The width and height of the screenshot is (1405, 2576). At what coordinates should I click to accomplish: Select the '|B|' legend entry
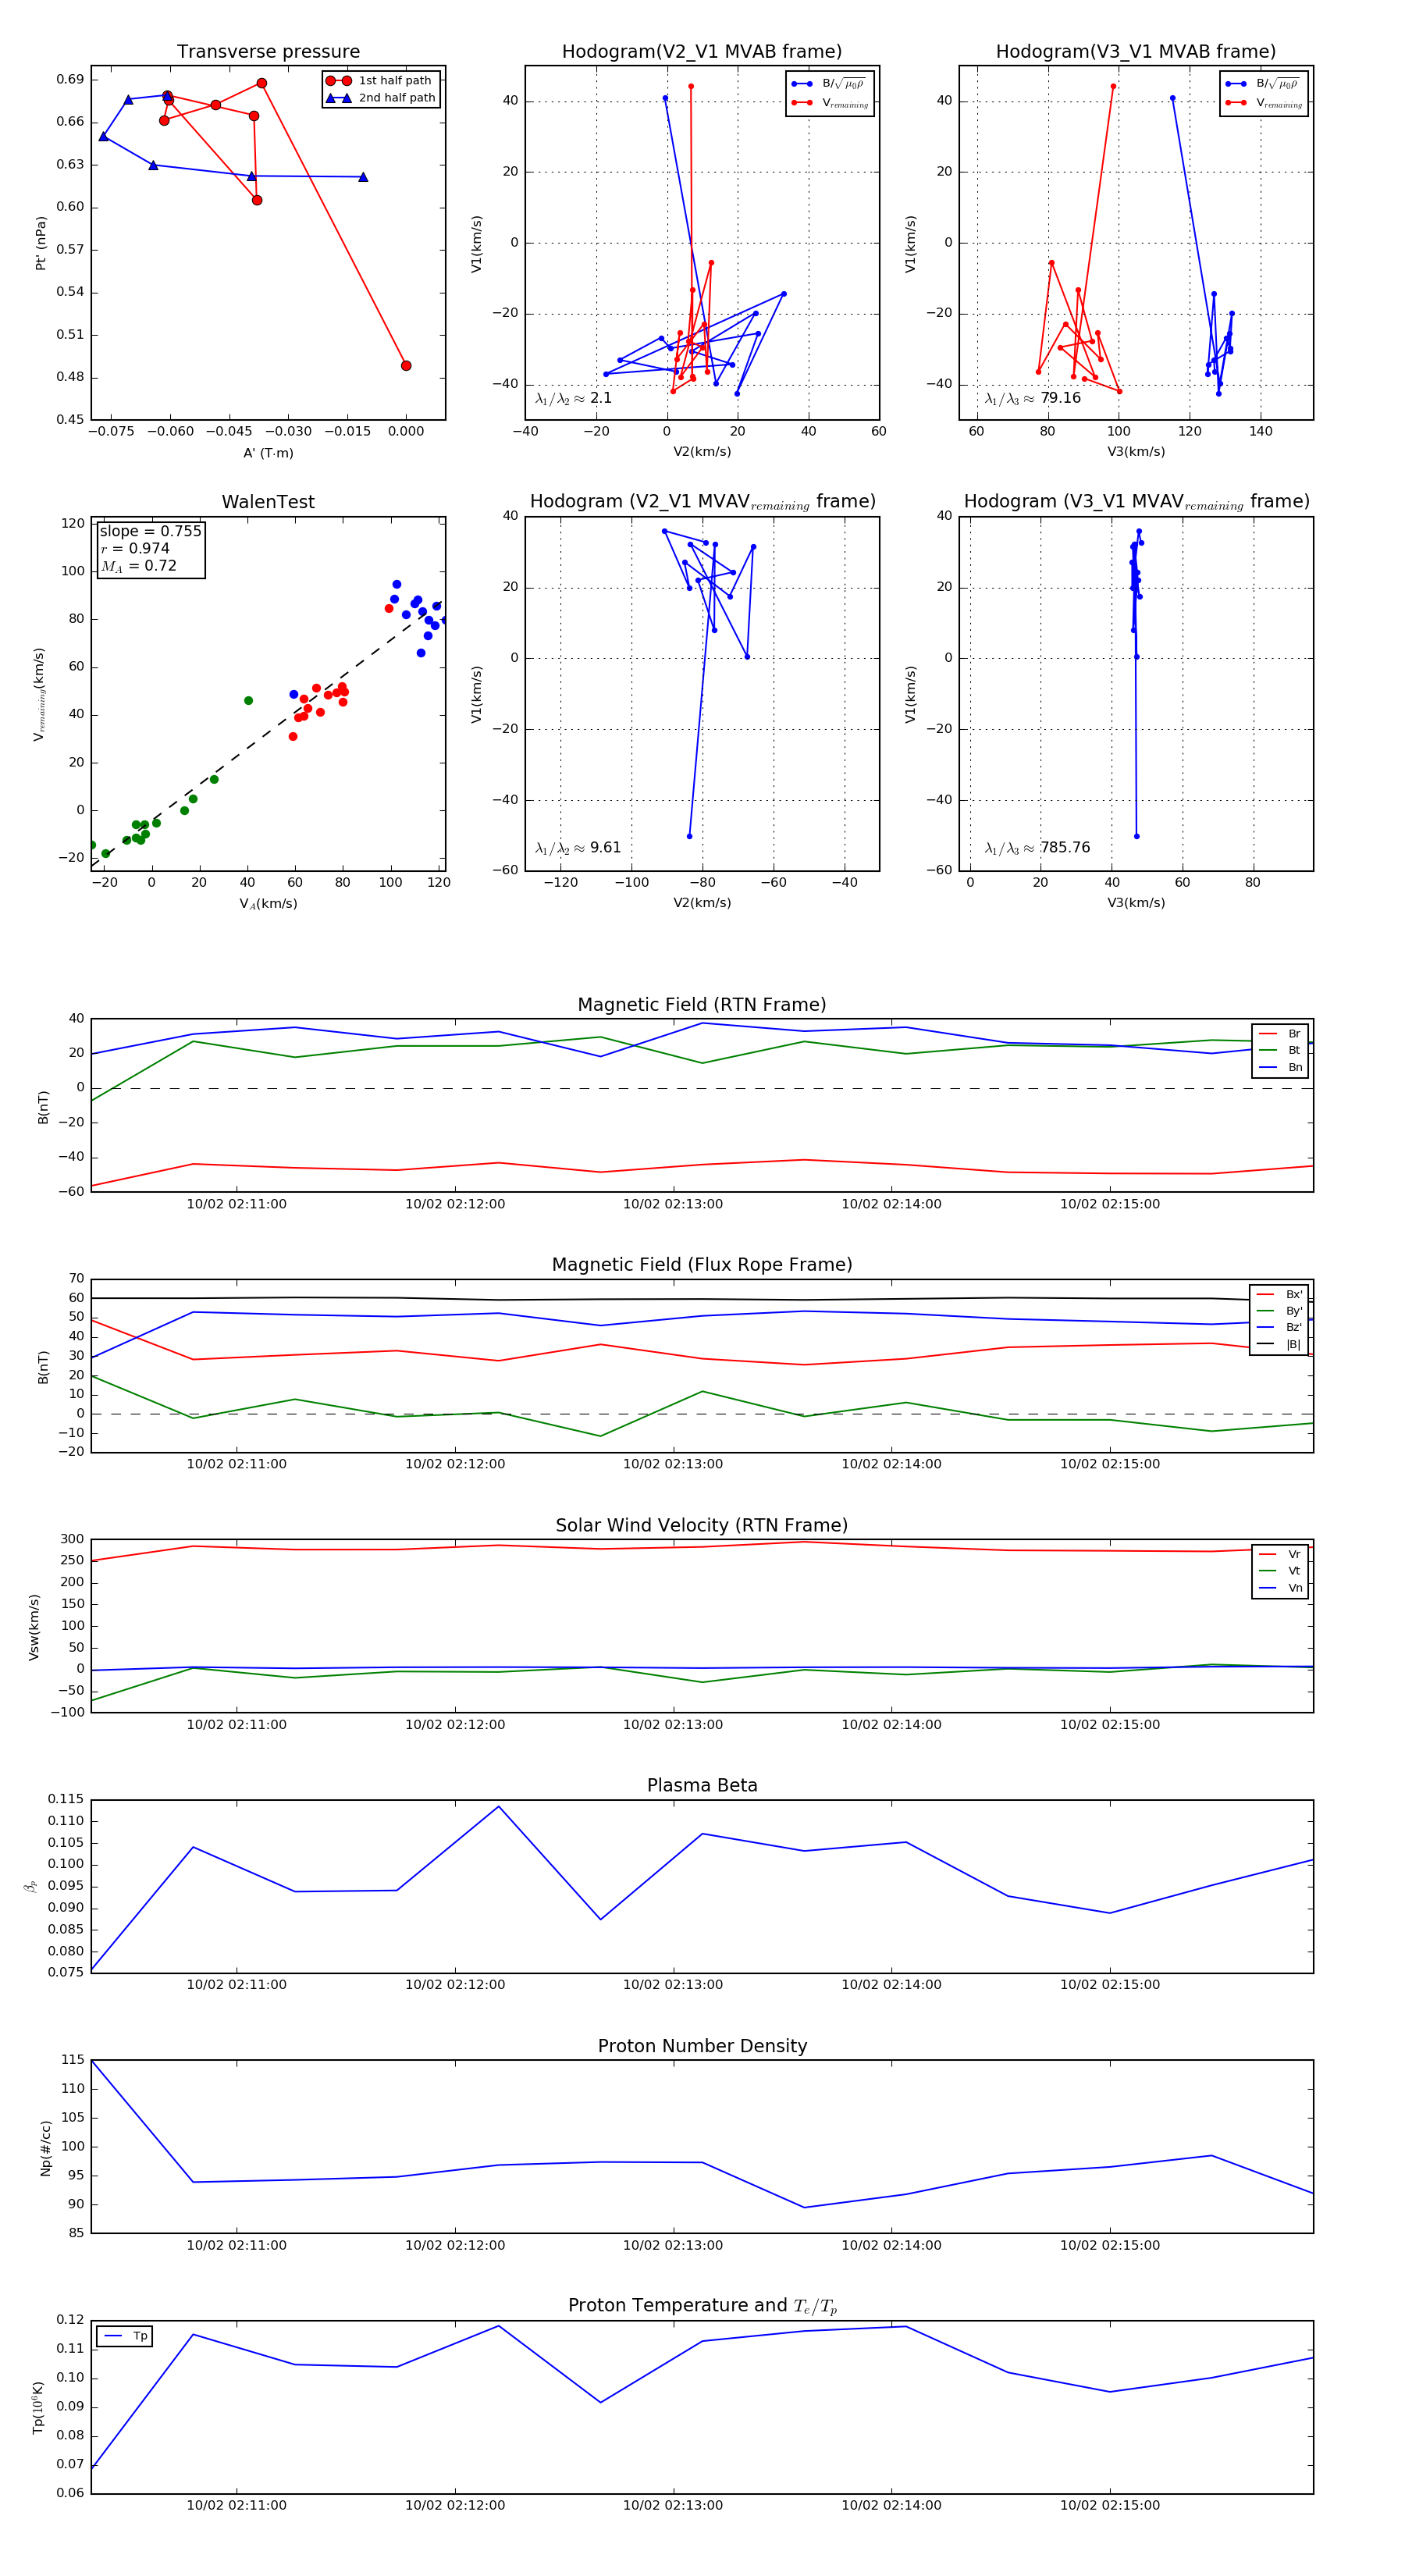(1279, 1344)
